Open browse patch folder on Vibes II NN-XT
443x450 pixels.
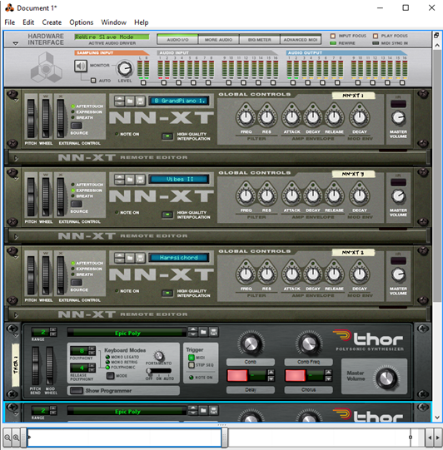pyautogui.click(x=130, y=180)
